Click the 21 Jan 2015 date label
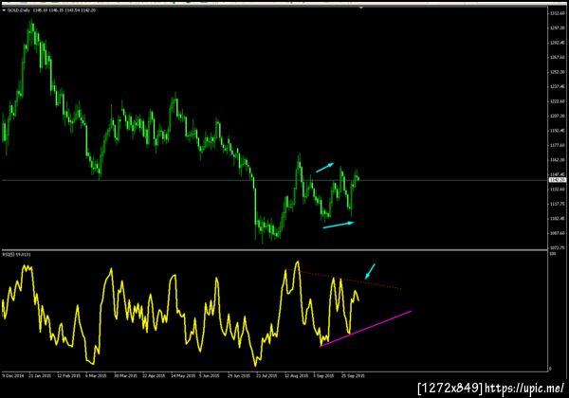 pyautogui.click(x=40, y=376)
